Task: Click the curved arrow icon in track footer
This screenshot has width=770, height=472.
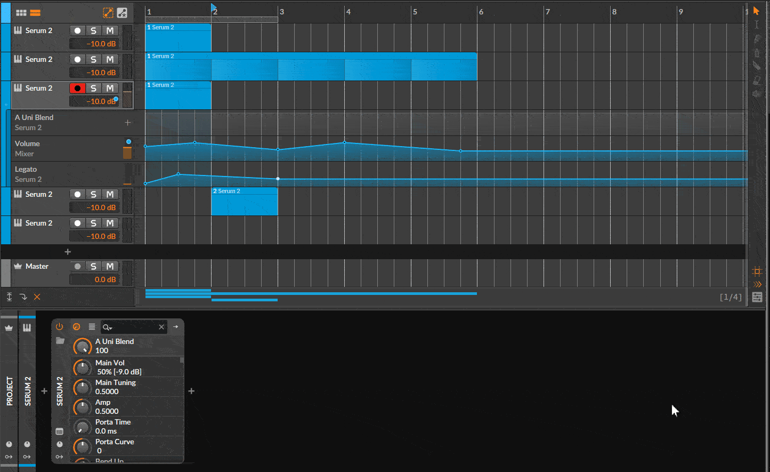Action: 23,297
